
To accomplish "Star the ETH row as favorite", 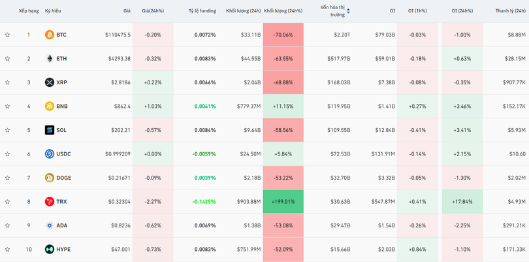I will coord(8,59).
